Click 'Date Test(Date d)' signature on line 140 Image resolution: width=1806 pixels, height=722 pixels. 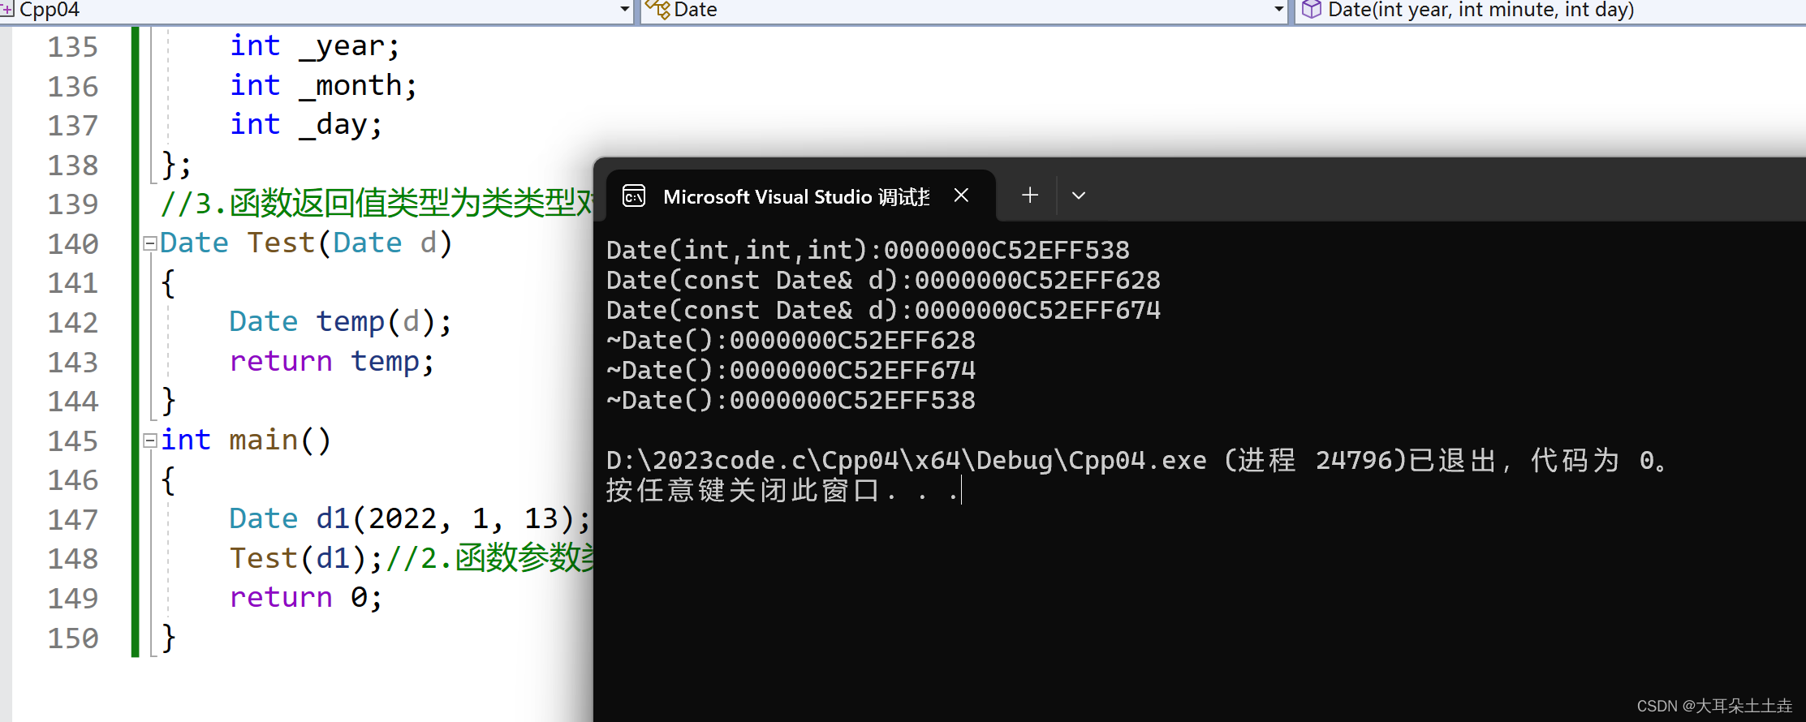tap(306, 243)
